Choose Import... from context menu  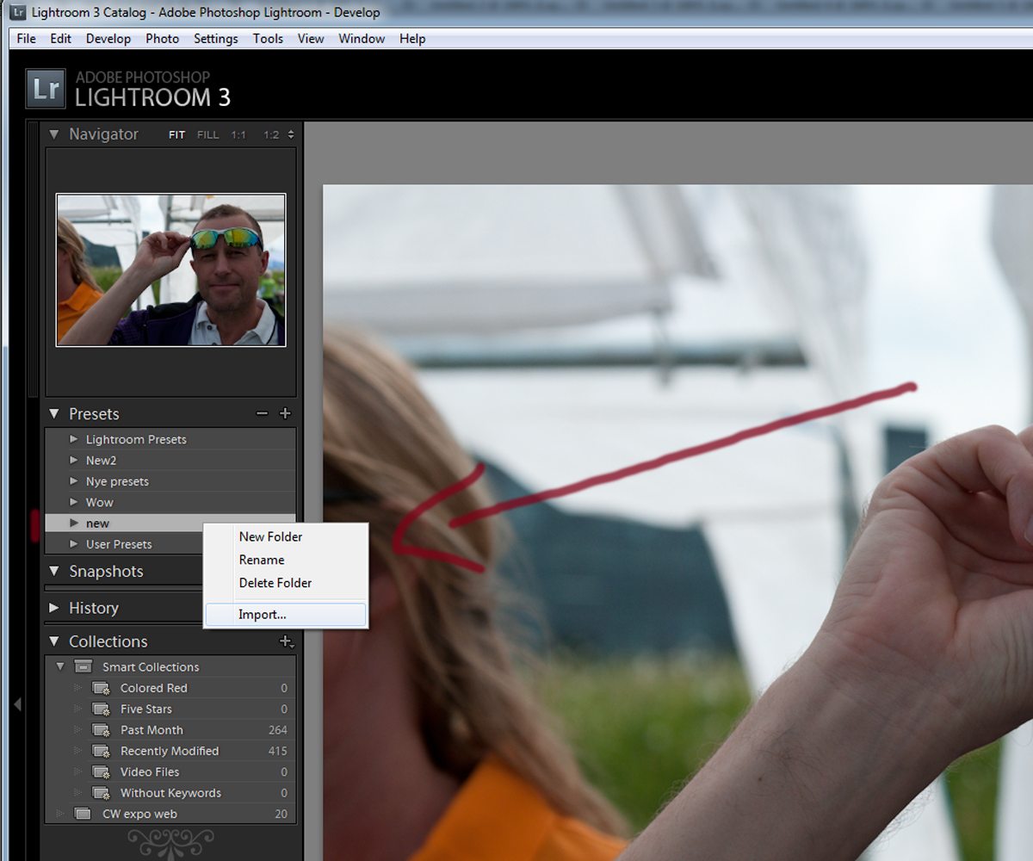285,615
